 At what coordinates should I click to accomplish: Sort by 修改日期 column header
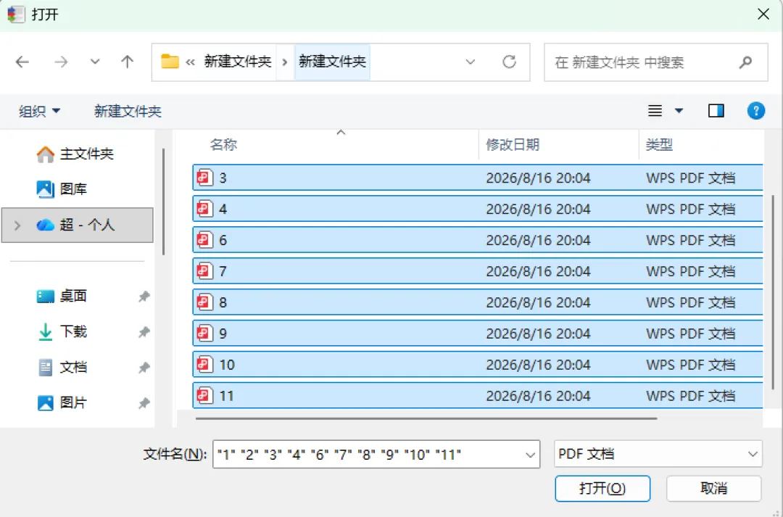click(x=513, y=145)
